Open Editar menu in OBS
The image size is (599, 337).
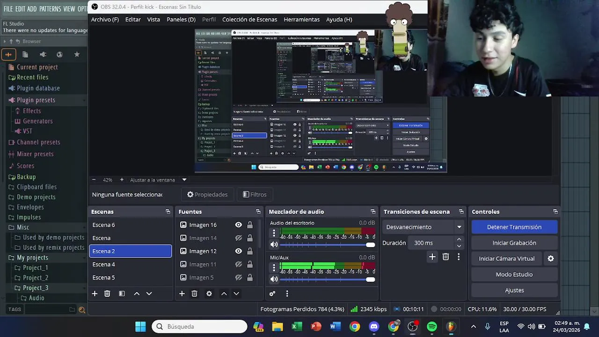[133, 19]
